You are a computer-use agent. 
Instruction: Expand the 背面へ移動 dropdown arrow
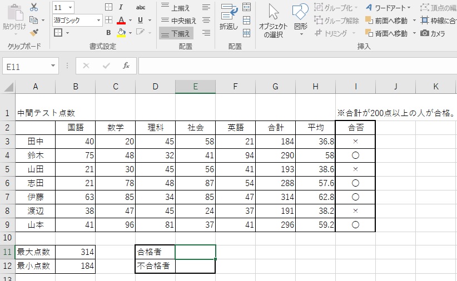click(x=414, y=33)
